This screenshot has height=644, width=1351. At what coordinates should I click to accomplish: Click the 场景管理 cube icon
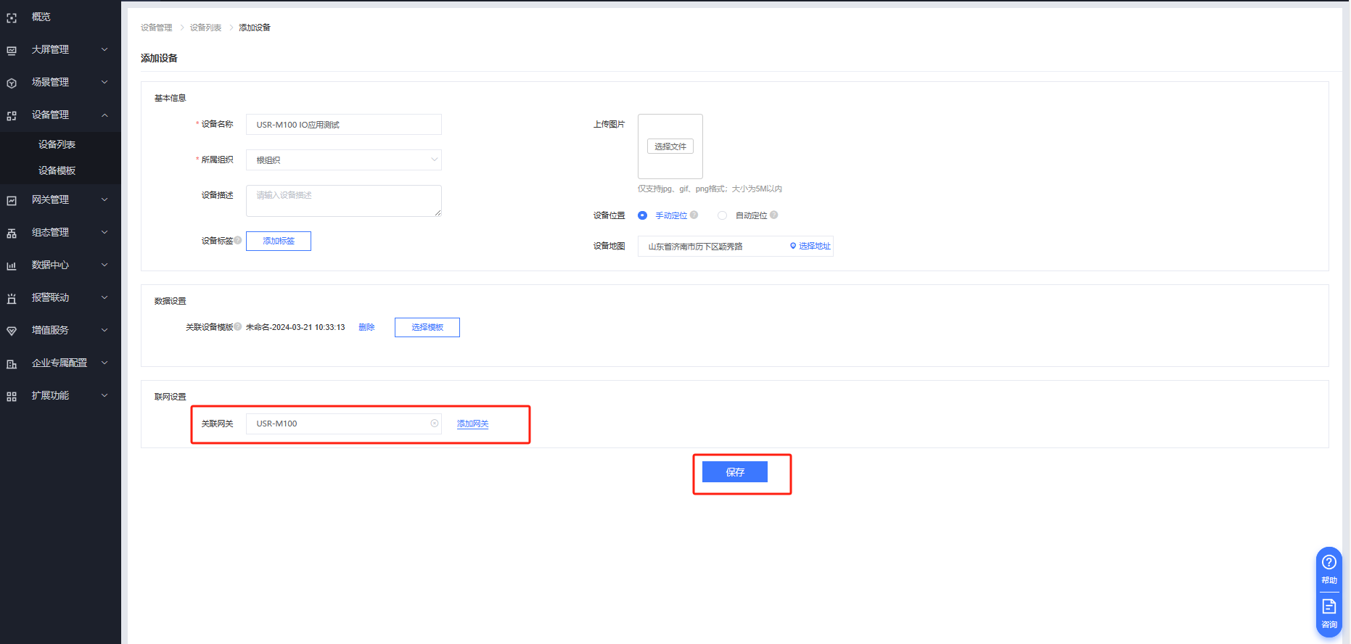(12, 83)
